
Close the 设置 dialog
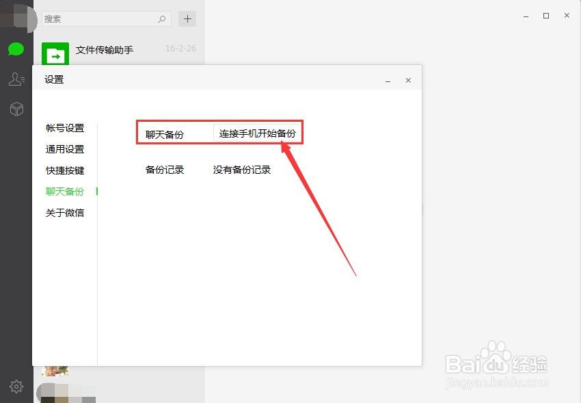click(x=408, y=80)
